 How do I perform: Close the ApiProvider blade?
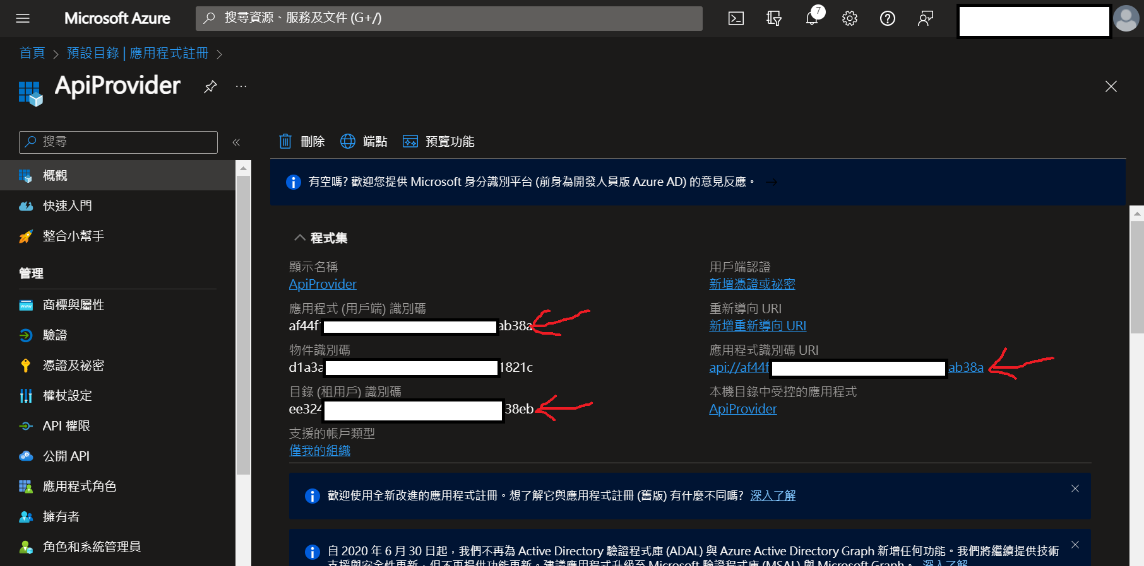1111,86
